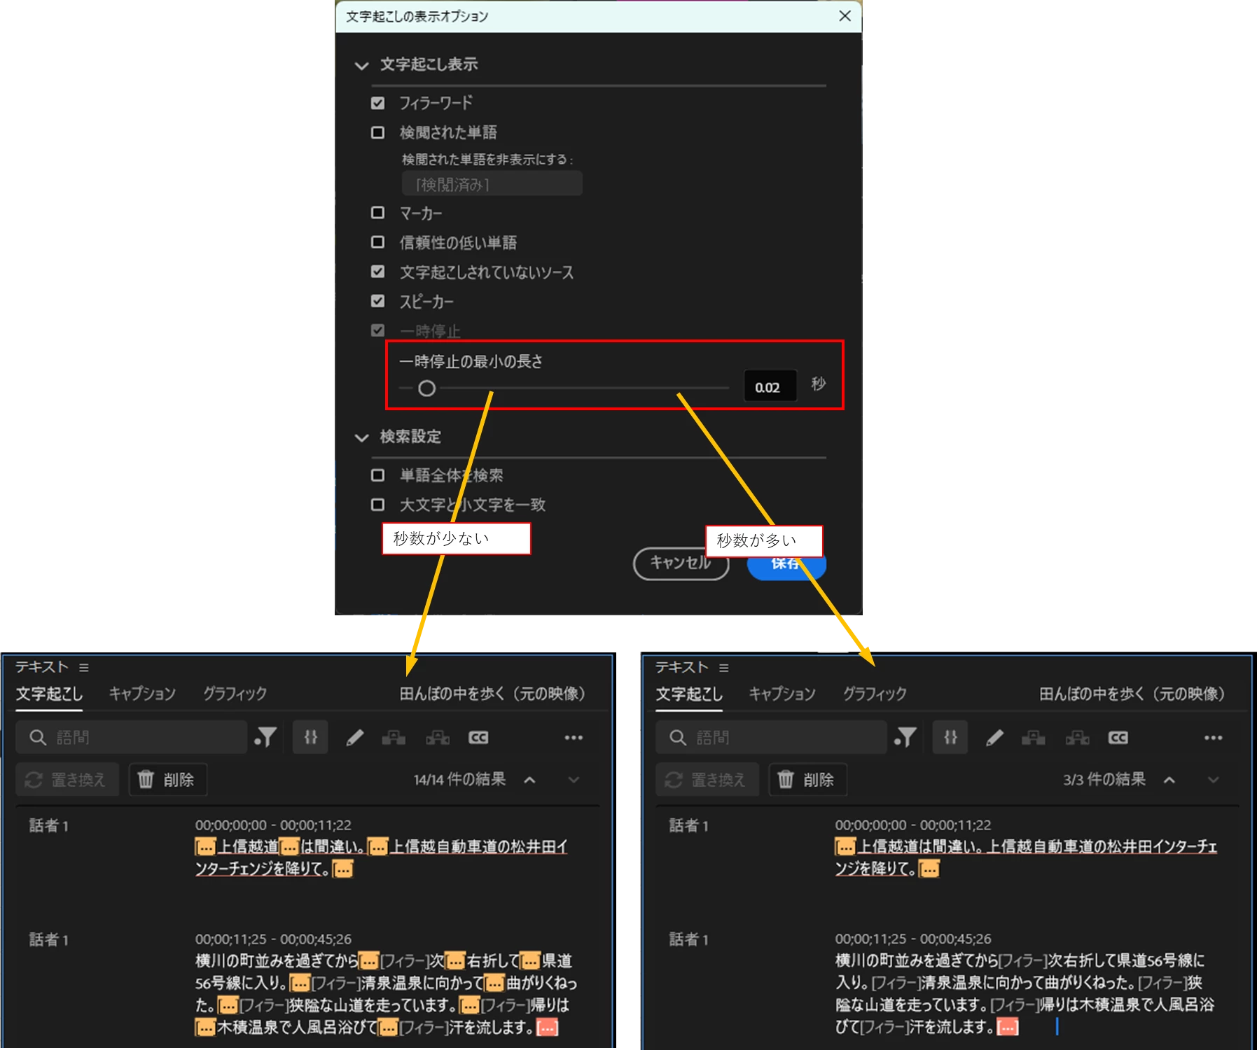1257x1050 pixels.
Task: Go to next result beside 3/3 件の結果
Action: [1214, 780]
